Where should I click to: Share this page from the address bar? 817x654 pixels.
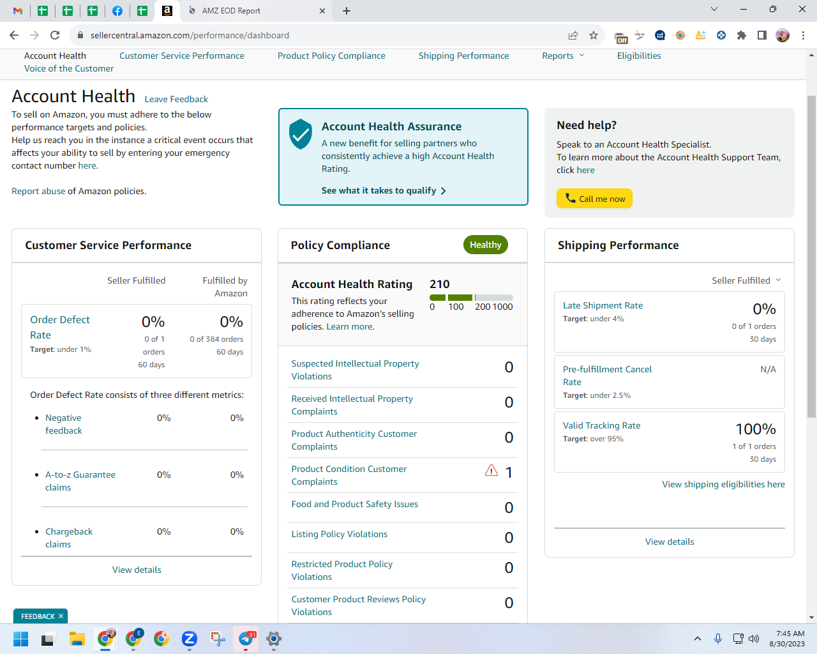click(x=573, y=35)
